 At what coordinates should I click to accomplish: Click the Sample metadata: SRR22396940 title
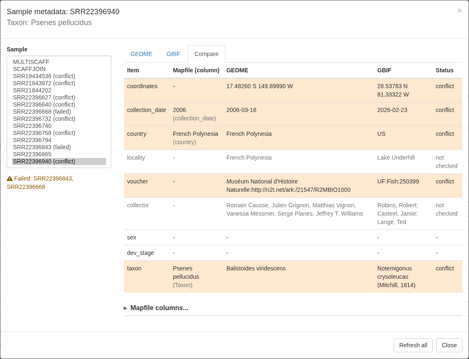63,12
